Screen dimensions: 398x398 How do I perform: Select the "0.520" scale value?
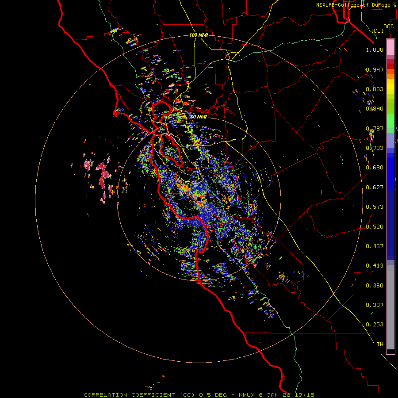tap(375, 227)
